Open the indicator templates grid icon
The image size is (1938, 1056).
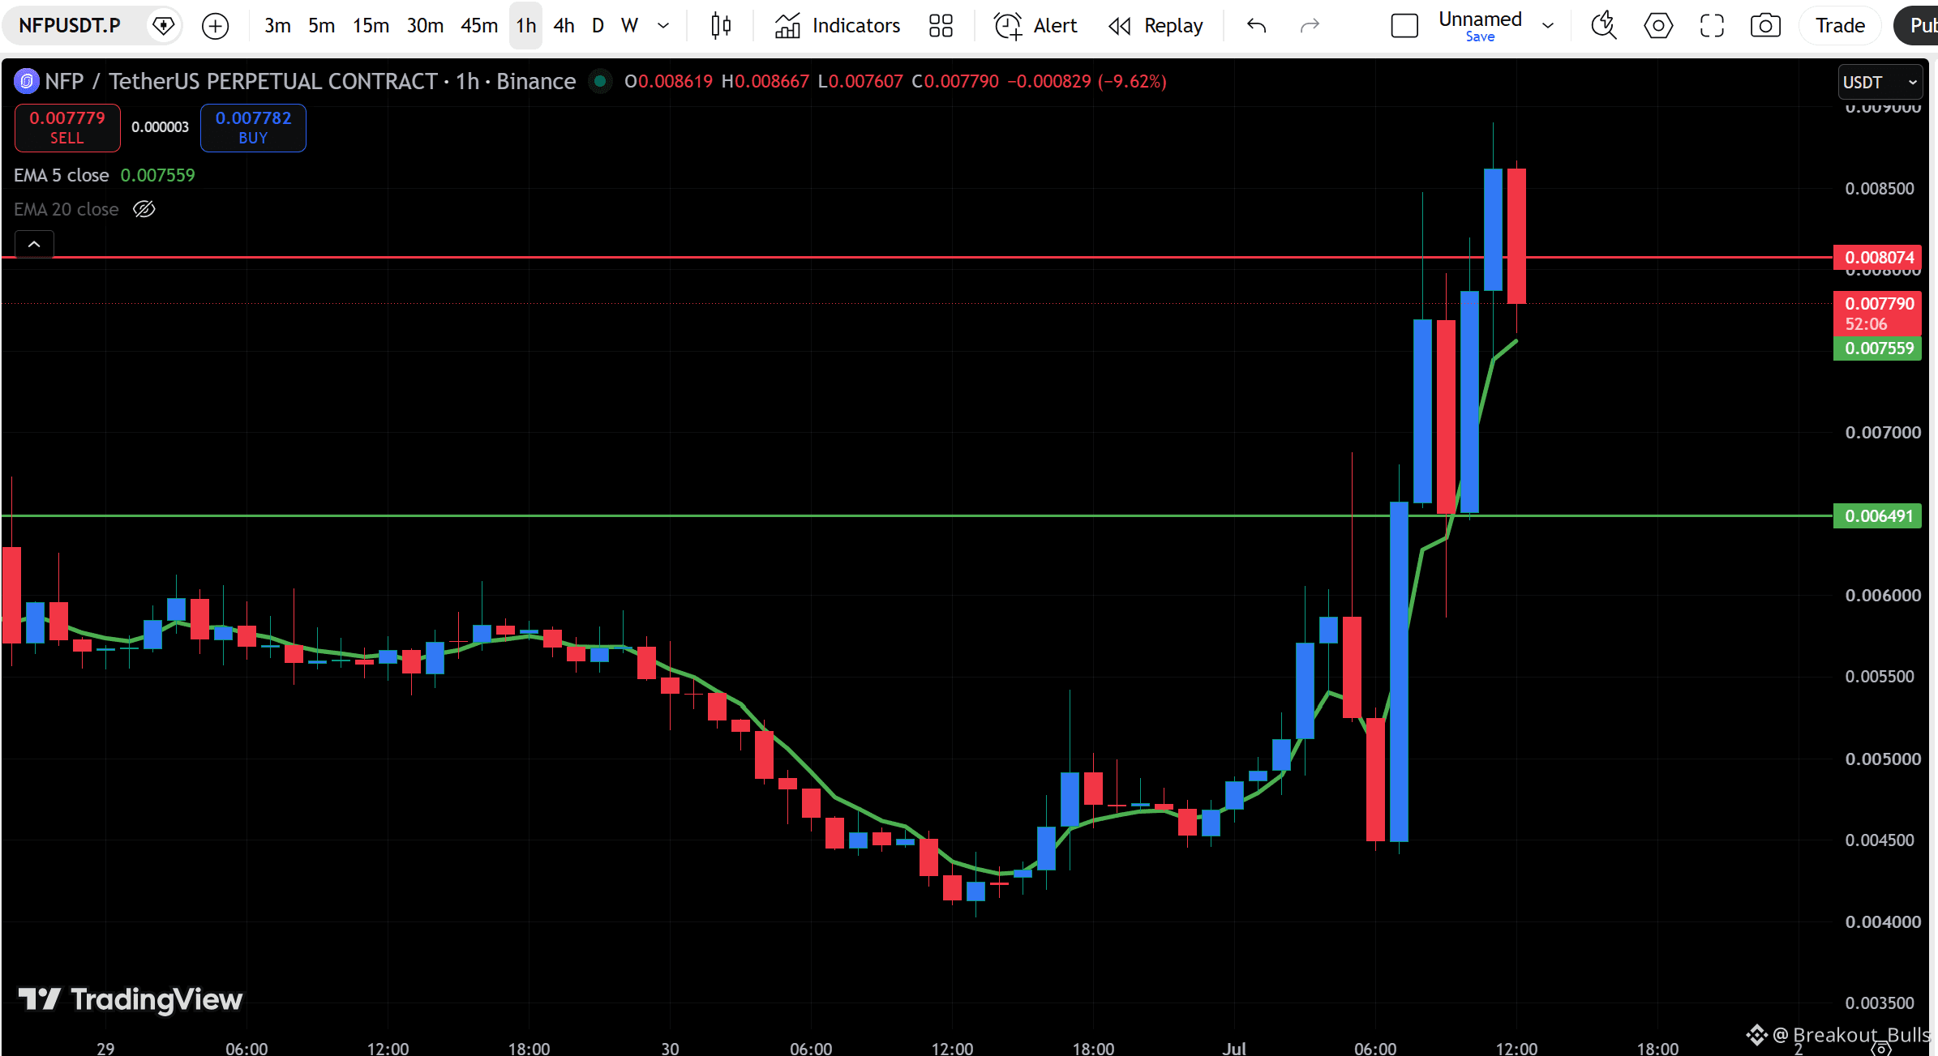pyautogui.click(x=941, y=26)
